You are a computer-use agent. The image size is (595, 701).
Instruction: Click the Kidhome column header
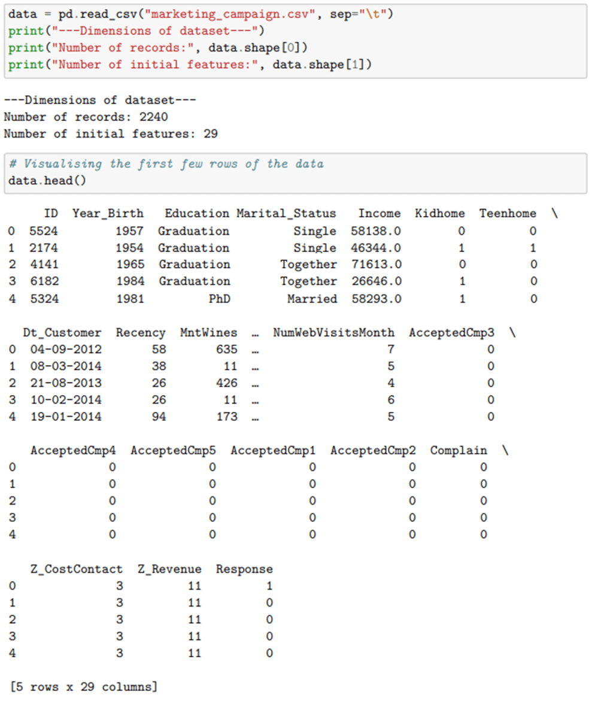click(440, 214)
